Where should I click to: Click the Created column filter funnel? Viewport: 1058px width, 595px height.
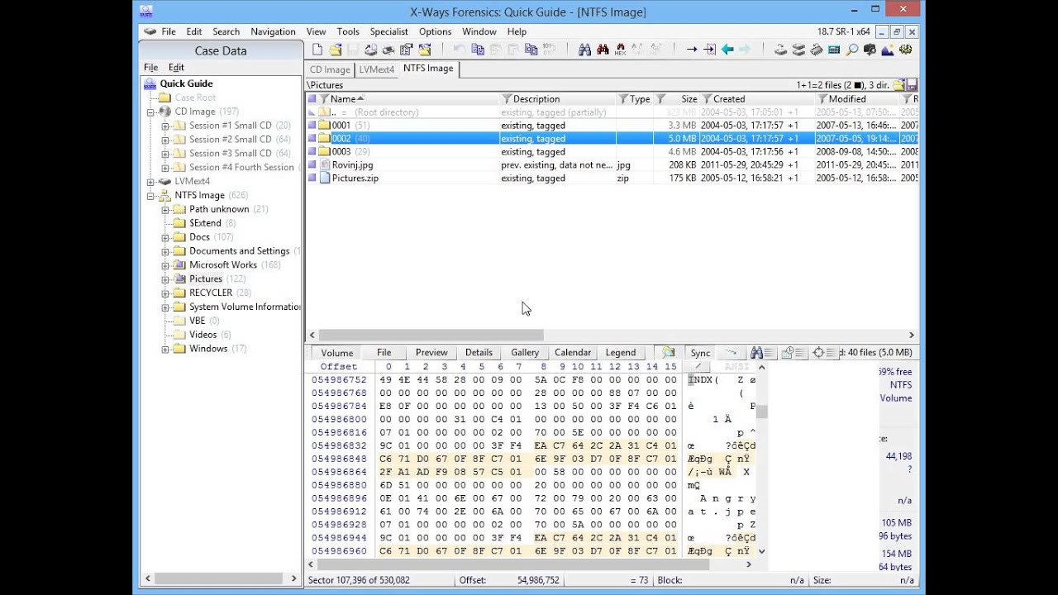pyautogui.click(x=707, y=99)
